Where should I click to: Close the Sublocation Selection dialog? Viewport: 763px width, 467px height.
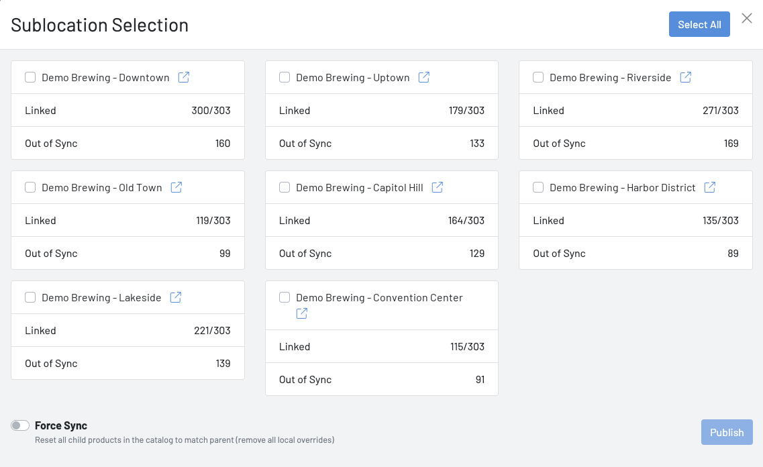747,19
